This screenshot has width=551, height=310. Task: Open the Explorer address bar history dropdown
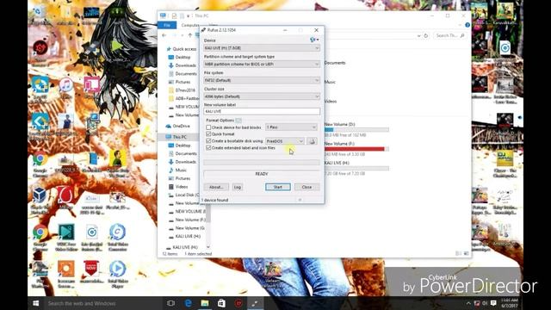pyautogui.click(x=418, y=35)
